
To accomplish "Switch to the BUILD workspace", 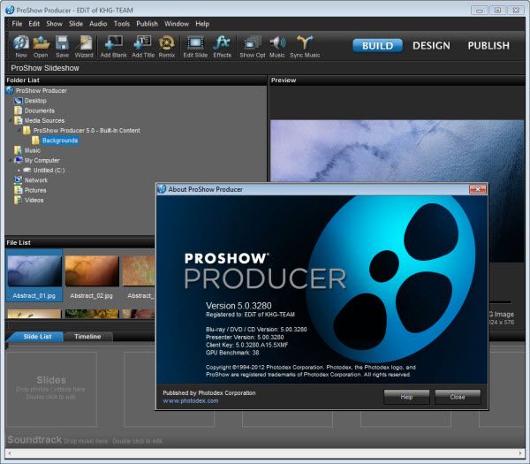I will click(377, 46).
